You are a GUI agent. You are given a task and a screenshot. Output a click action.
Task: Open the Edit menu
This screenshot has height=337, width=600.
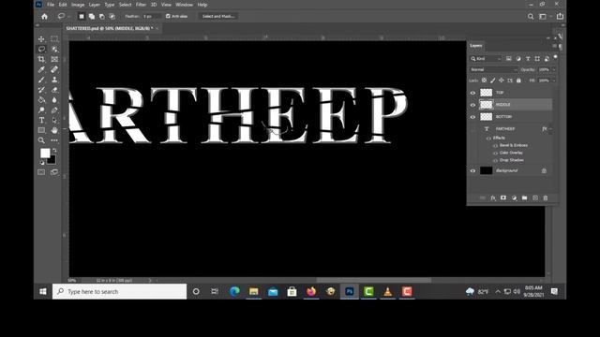[x=63, y=5]
